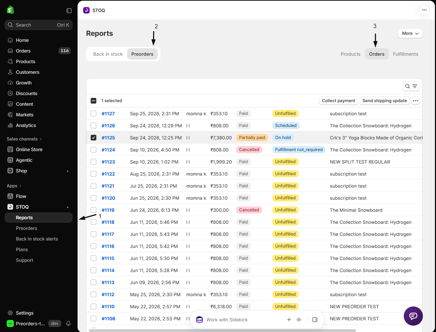Open Support in the STOQ submenu
Viewport: 436px width, 332px height.
point(39,260)
